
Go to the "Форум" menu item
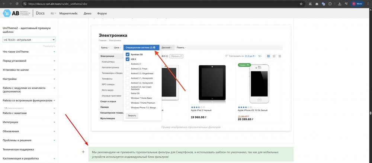pos(102,13)
